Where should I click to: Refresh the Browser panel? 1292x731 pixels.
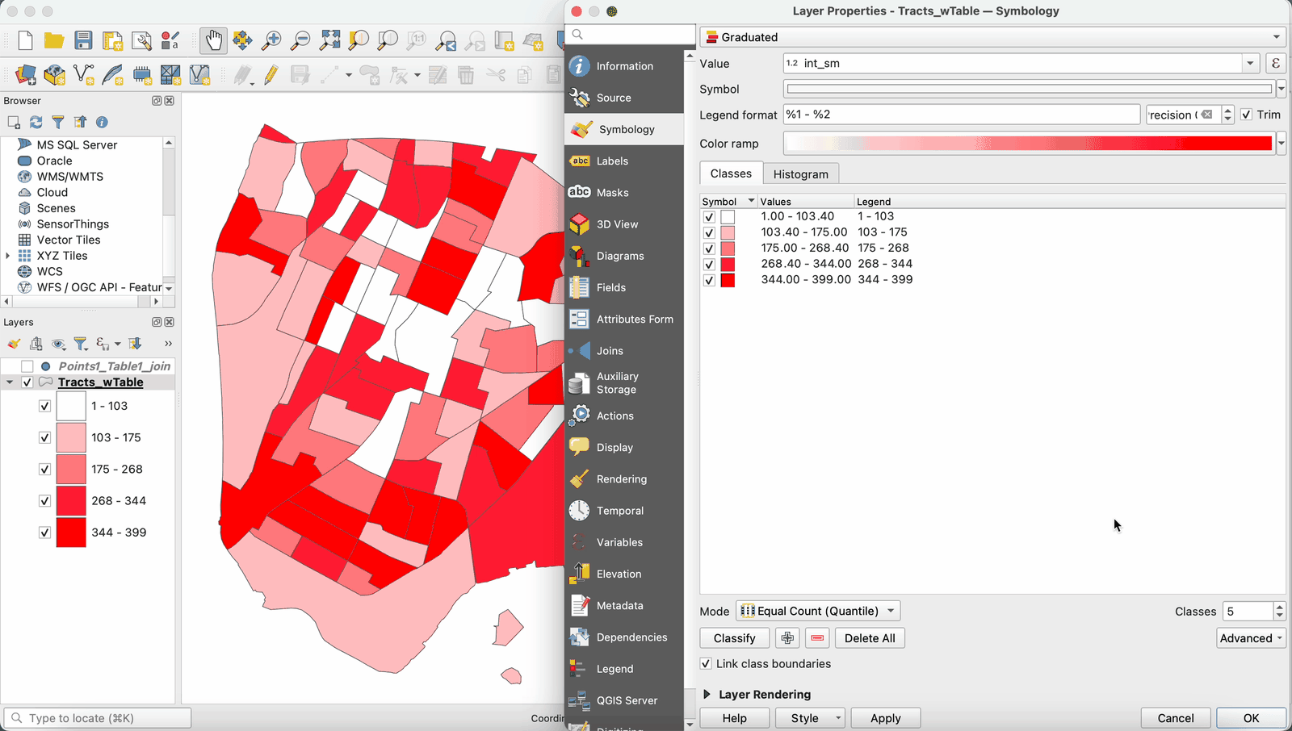35,122
